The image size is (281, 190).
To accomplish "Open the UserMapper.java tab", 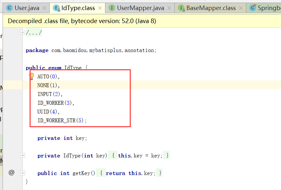I will tap(140, 8).
